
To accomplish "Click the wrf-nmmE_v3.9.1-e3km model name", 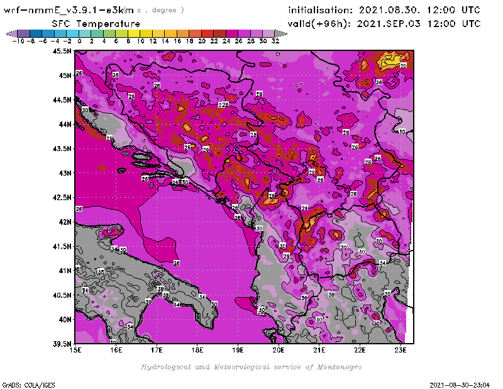I will (x=69, y=10).
